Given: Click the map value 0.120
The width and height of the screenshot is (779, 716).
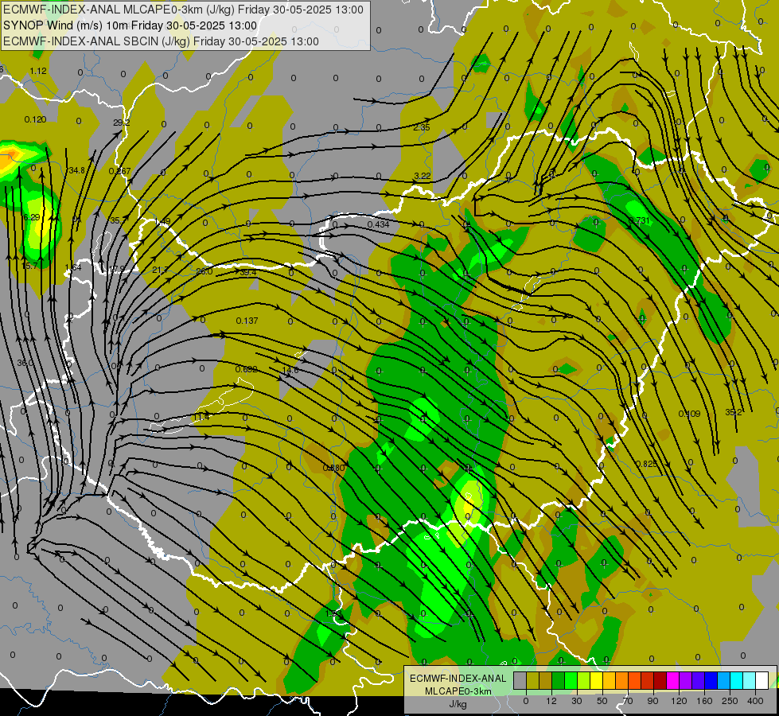Looking at the screenshot, I should [x=35, y=120].
